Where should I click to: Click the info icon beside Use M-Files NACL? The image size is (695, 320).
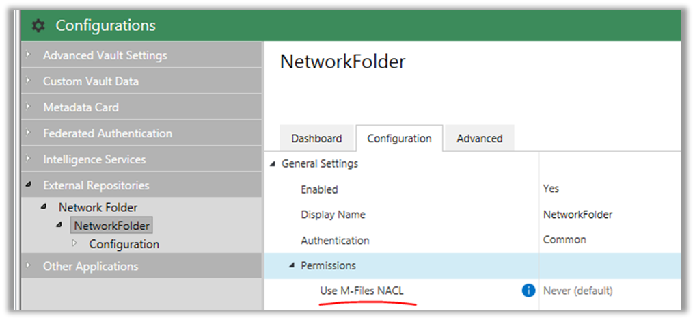528,291
